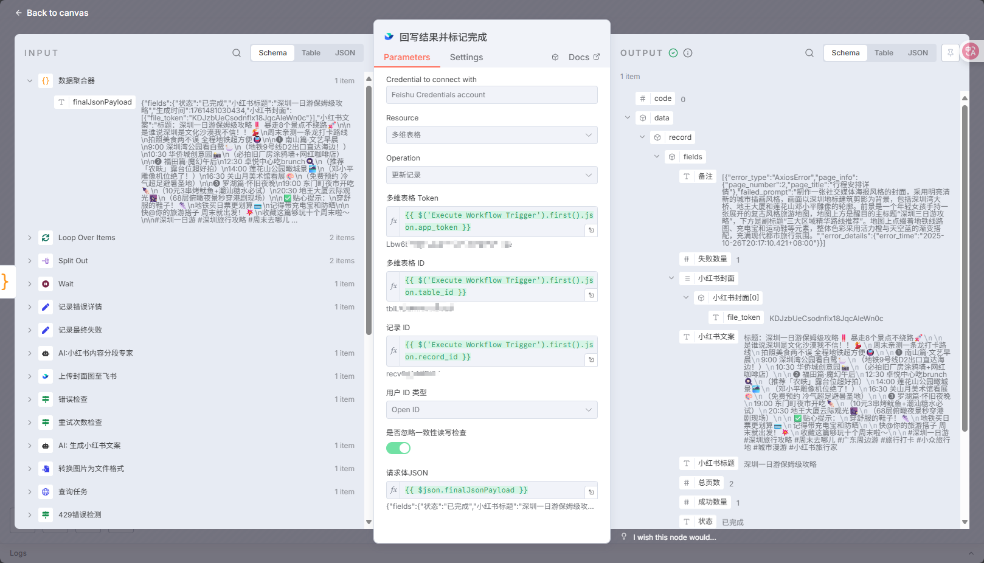Click the Feishu Credentials account field
This screenshot has width=984, height=563.
click(x=491, y=95)
